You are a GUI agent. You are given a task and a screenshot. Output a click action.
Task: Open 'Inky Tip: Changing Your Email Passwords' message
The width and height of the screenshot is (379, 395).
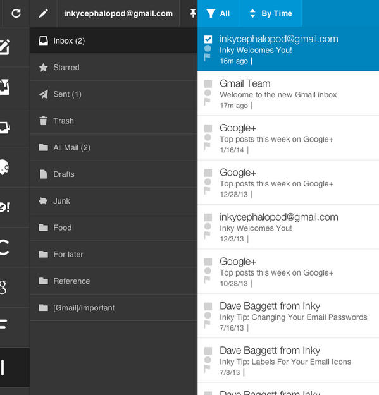pos(289,316)
